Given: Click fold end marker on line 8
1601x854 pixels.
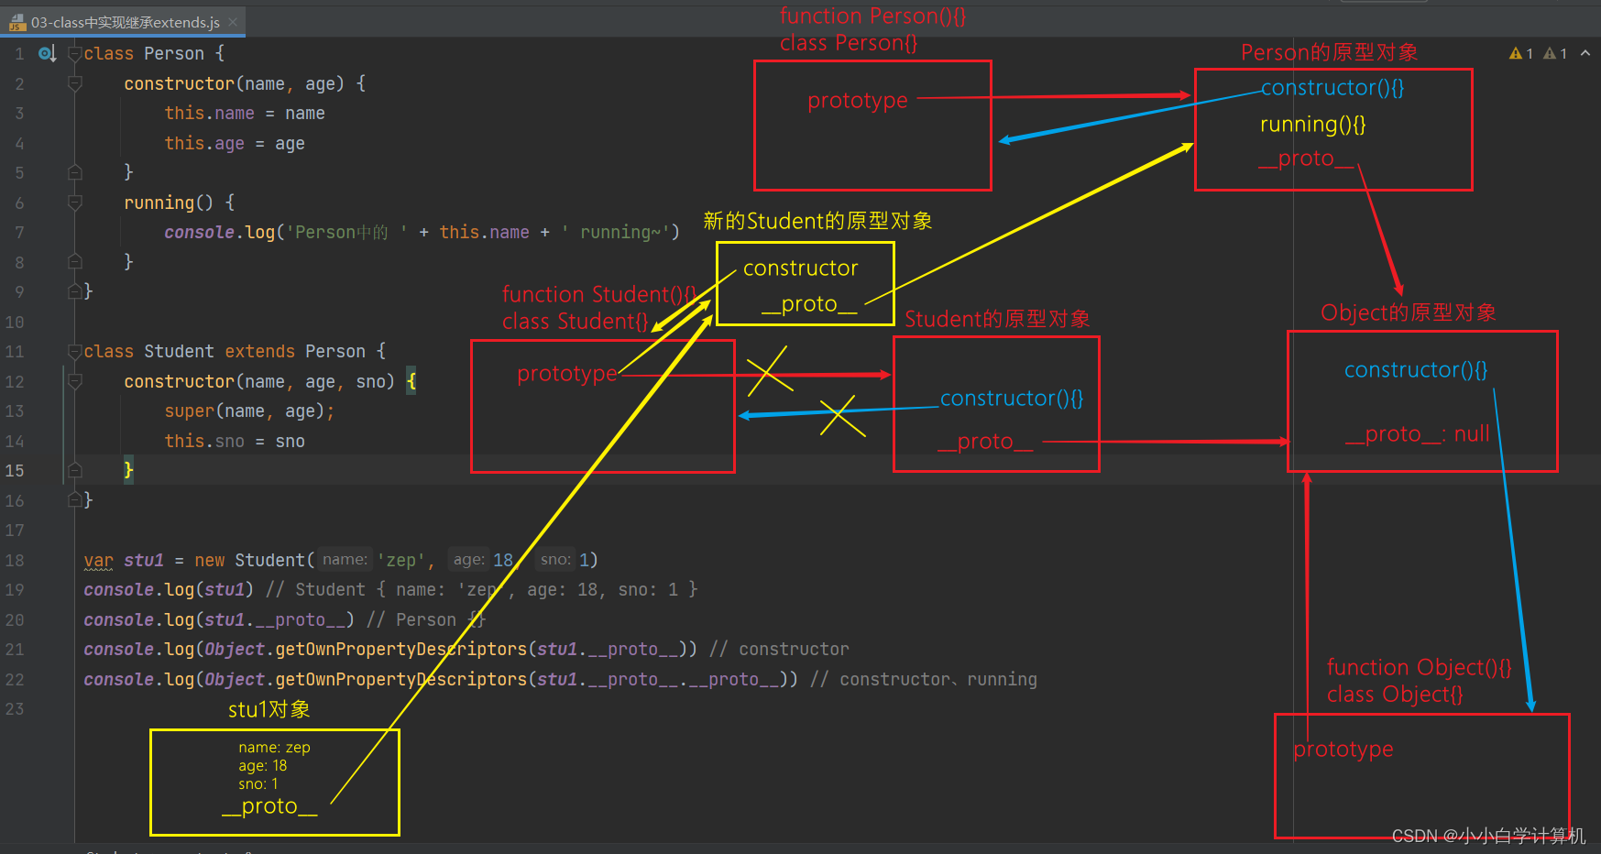Looking at the screenshot, I should (75, 262).
